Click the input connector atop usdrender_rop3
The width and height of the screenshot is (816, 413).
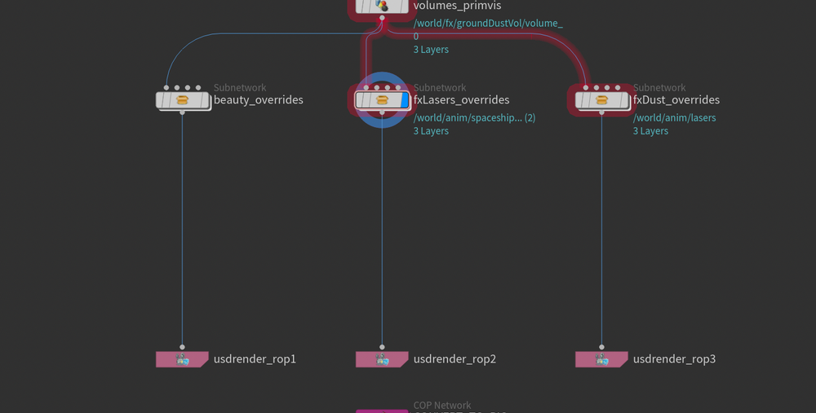click(602, 346)
